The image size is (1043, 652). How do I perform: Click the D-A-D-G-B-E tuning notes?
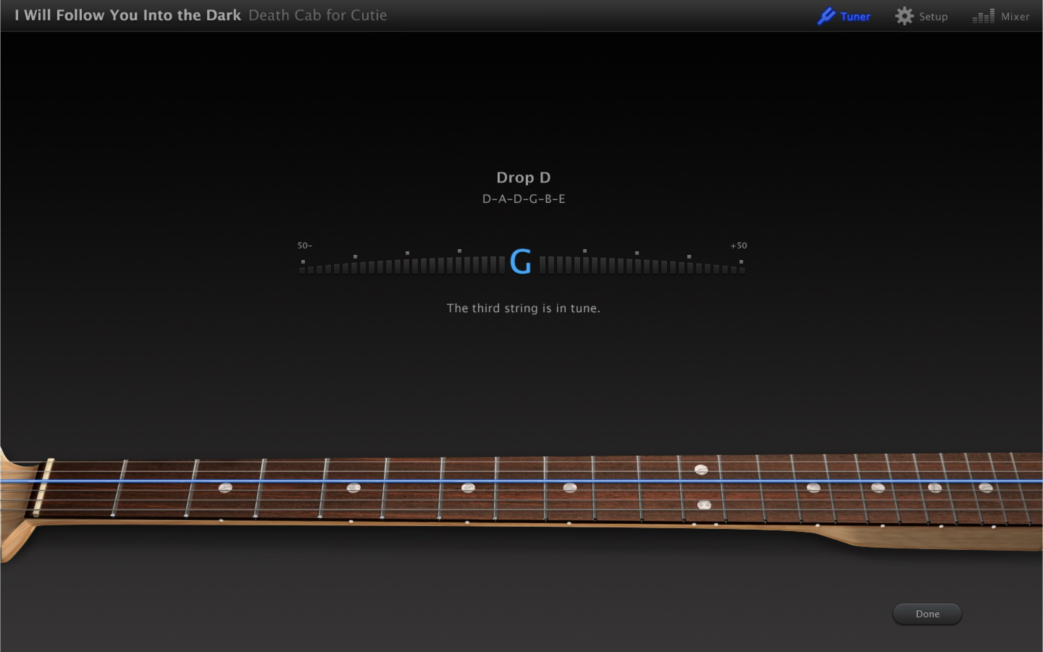click(x=524, y=199)
